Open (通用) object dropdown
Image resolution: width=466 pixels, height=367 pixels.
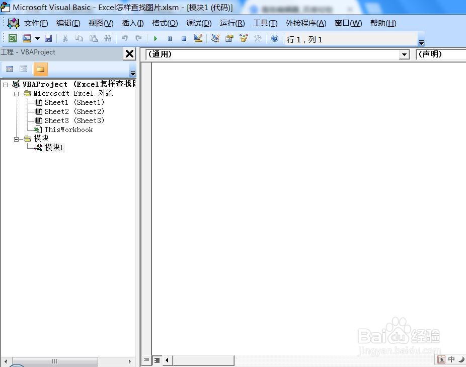coord(404,54)
